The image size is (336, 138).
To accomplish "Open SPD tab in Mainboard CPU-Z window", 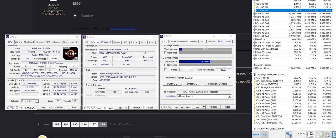I will tap(125, 42).
